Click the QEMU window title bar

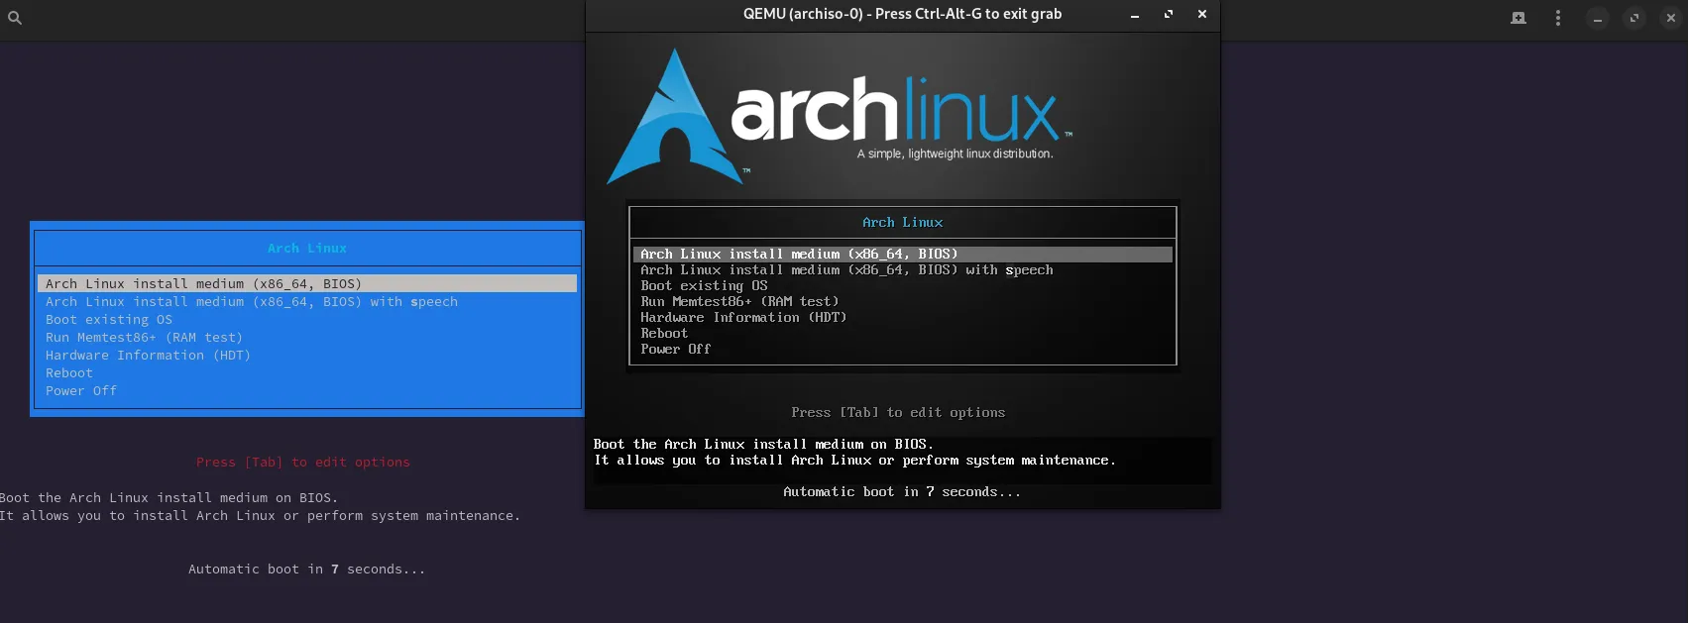pos(902,15)
